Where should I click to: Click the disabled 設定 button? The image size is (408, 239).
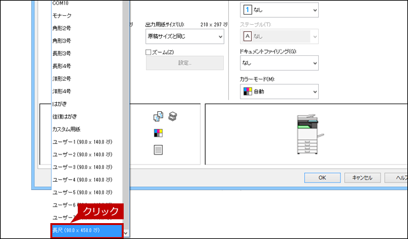[x=185, y=63]
